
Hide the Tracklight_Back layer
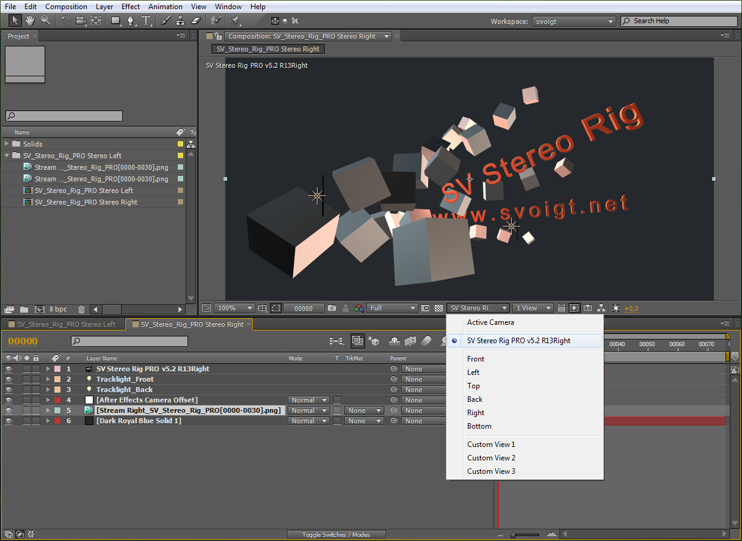[9, 390]
